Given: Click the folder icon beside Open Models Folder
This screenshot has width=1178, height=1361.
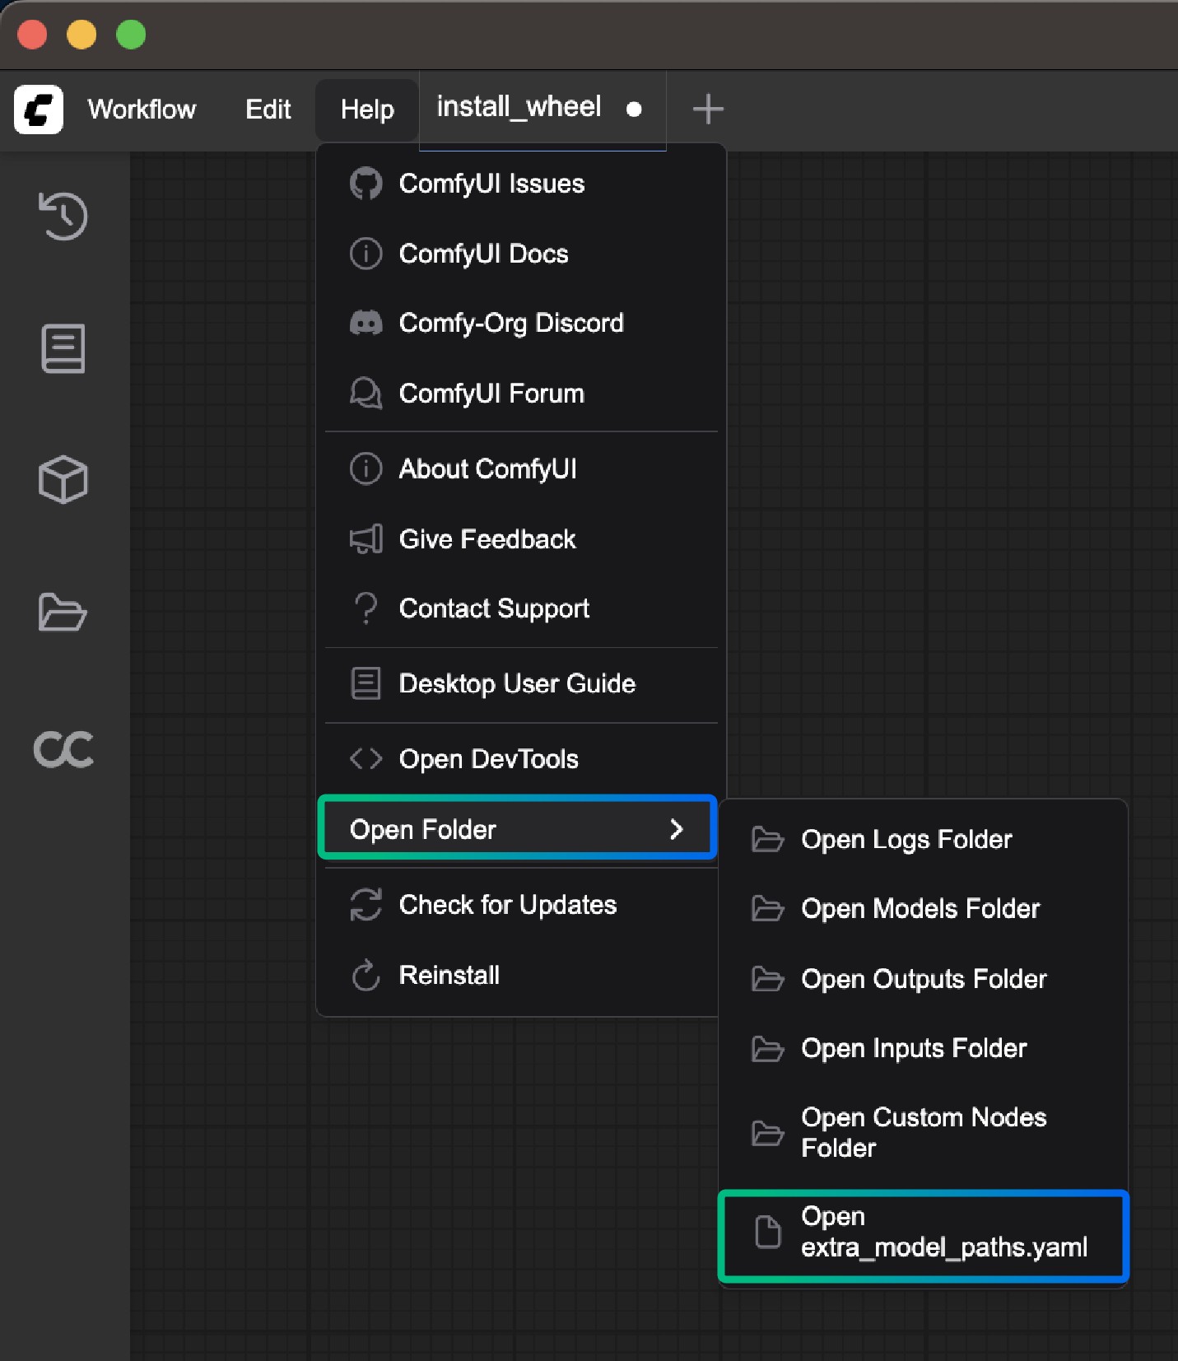Looking at the screenshot, I should tap(767, 909).
